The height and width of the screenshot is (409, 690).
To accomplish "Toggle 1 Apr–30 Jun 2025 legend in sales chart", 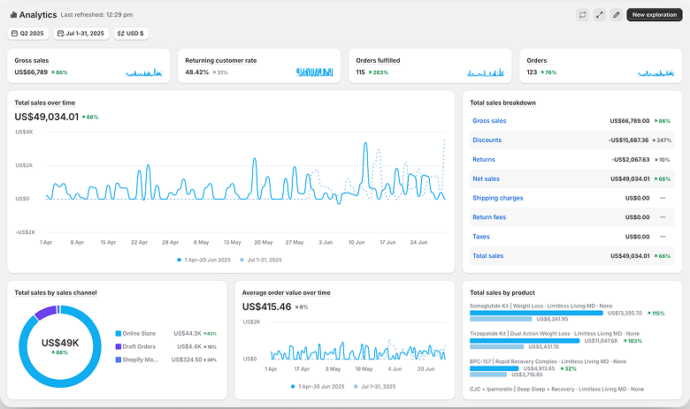I will 203,260.
